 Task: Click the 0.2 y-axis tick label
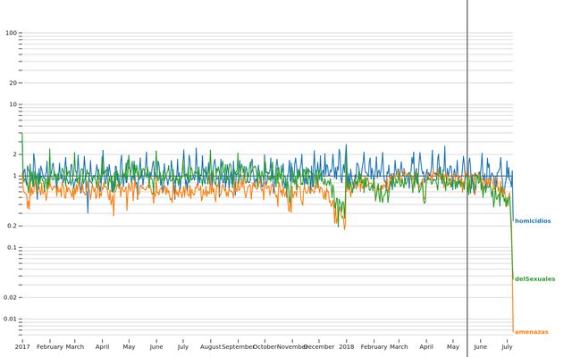13,226
